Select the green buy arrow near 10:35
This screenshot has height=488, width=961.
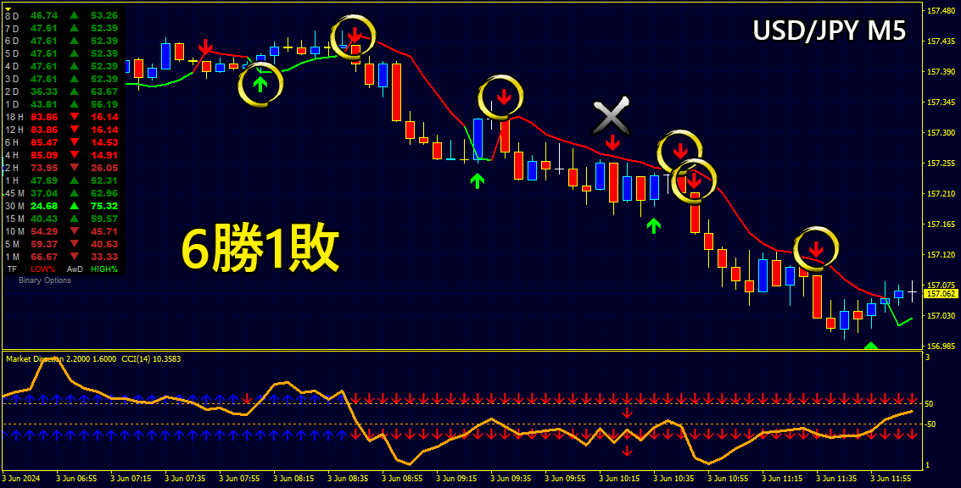[x=654, y=226]
